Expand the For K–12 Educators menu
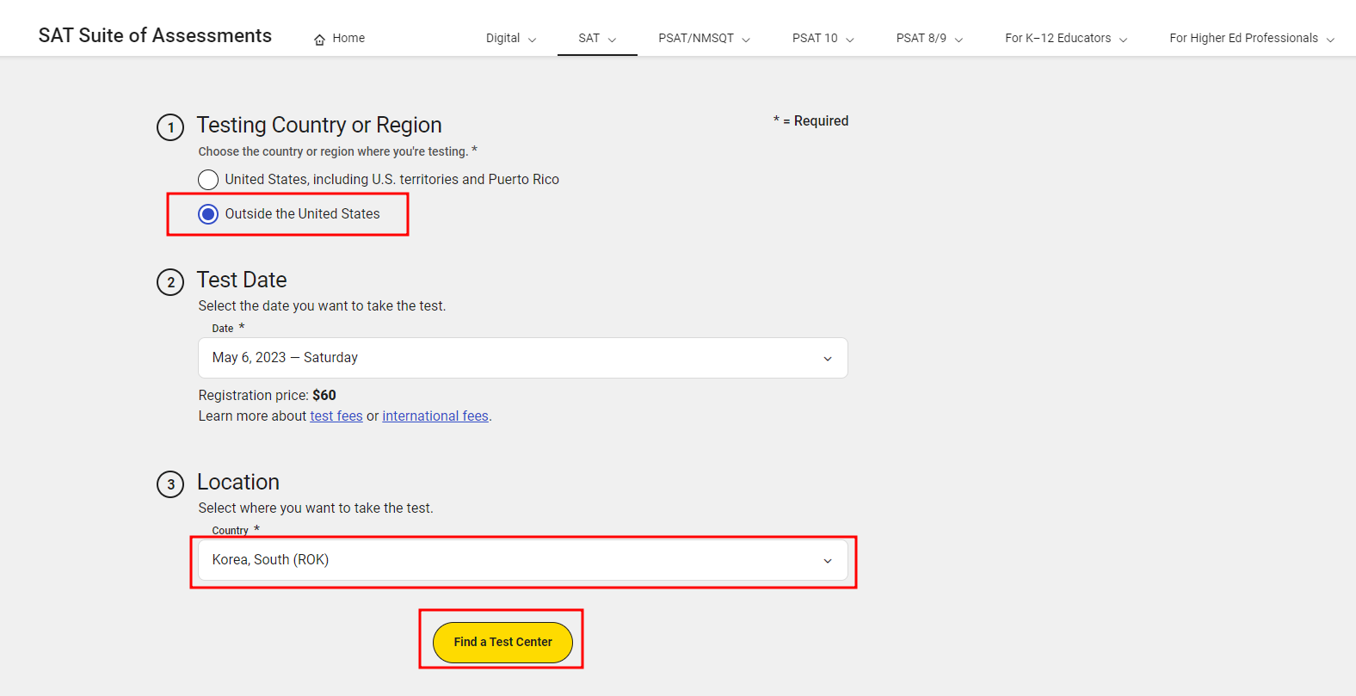The image size is (1356, 696). pos(1066,39)
